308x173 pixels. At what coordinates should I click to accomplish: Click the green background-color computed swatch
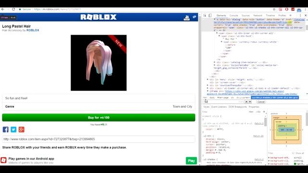pos(295,163)
